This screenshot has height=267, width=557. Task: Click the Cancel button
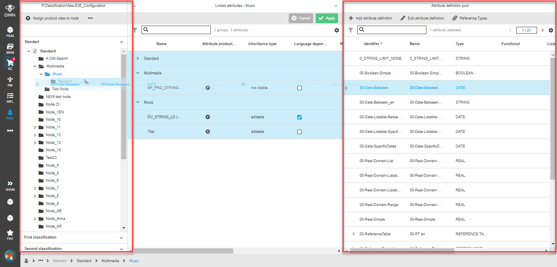301,18
